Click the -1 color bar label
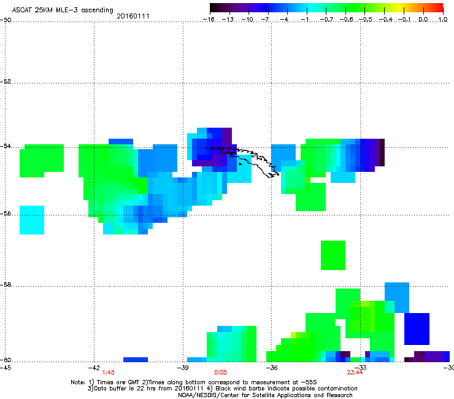The width and height of the screenshot is (454, 399). tap(305, 20)
